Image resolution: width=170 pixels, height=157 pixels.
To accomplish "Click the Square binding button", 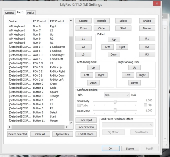I will [x=83, y=21].
